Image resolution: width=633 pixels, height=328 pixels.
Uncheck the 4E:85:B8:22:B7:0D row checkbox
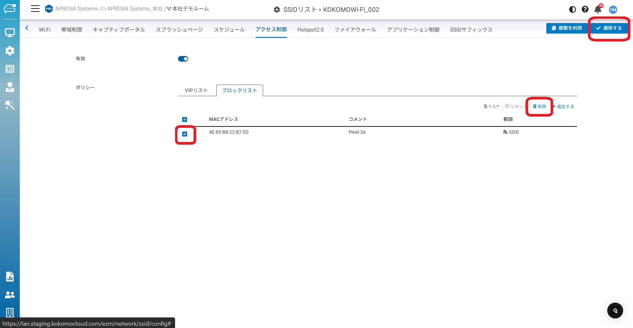(x=185, y=134)
